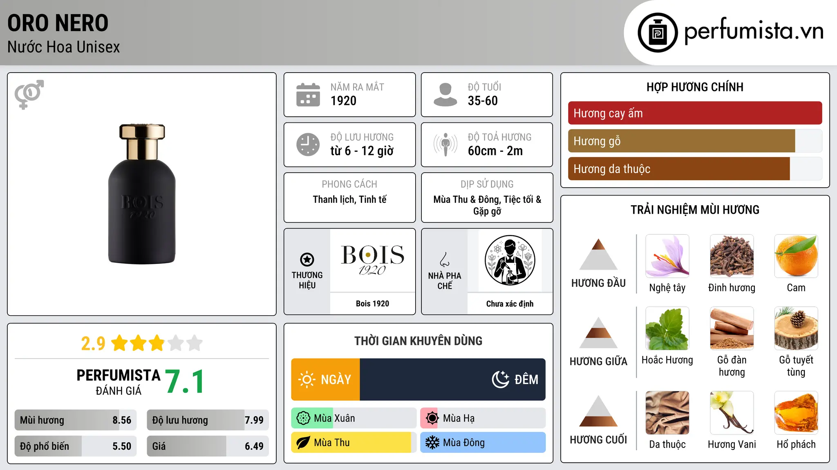Click the pyramid icon above Hương đầu
The width and height of the screenshot is (837, 470).
pyautogui.click(x=598, y=254)
